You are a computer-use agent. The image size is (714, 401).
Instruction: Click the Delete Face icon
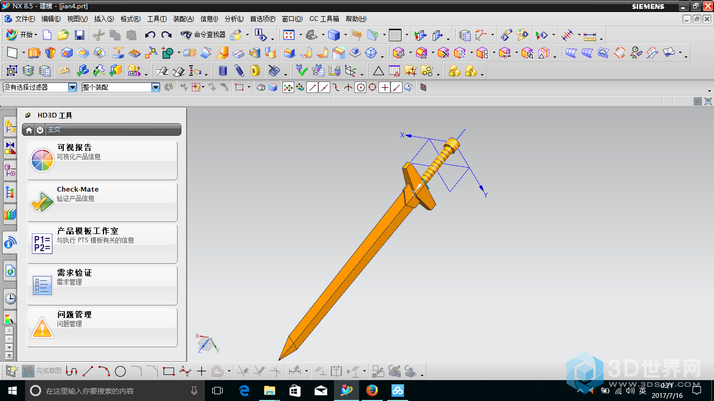(x=444, y=53)
